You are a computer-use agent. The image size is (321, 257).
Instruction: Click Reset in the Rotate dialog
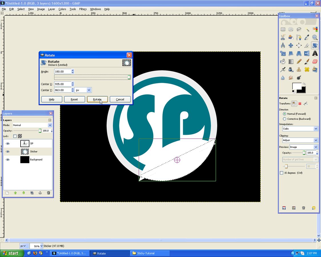(x=74, y=99)
